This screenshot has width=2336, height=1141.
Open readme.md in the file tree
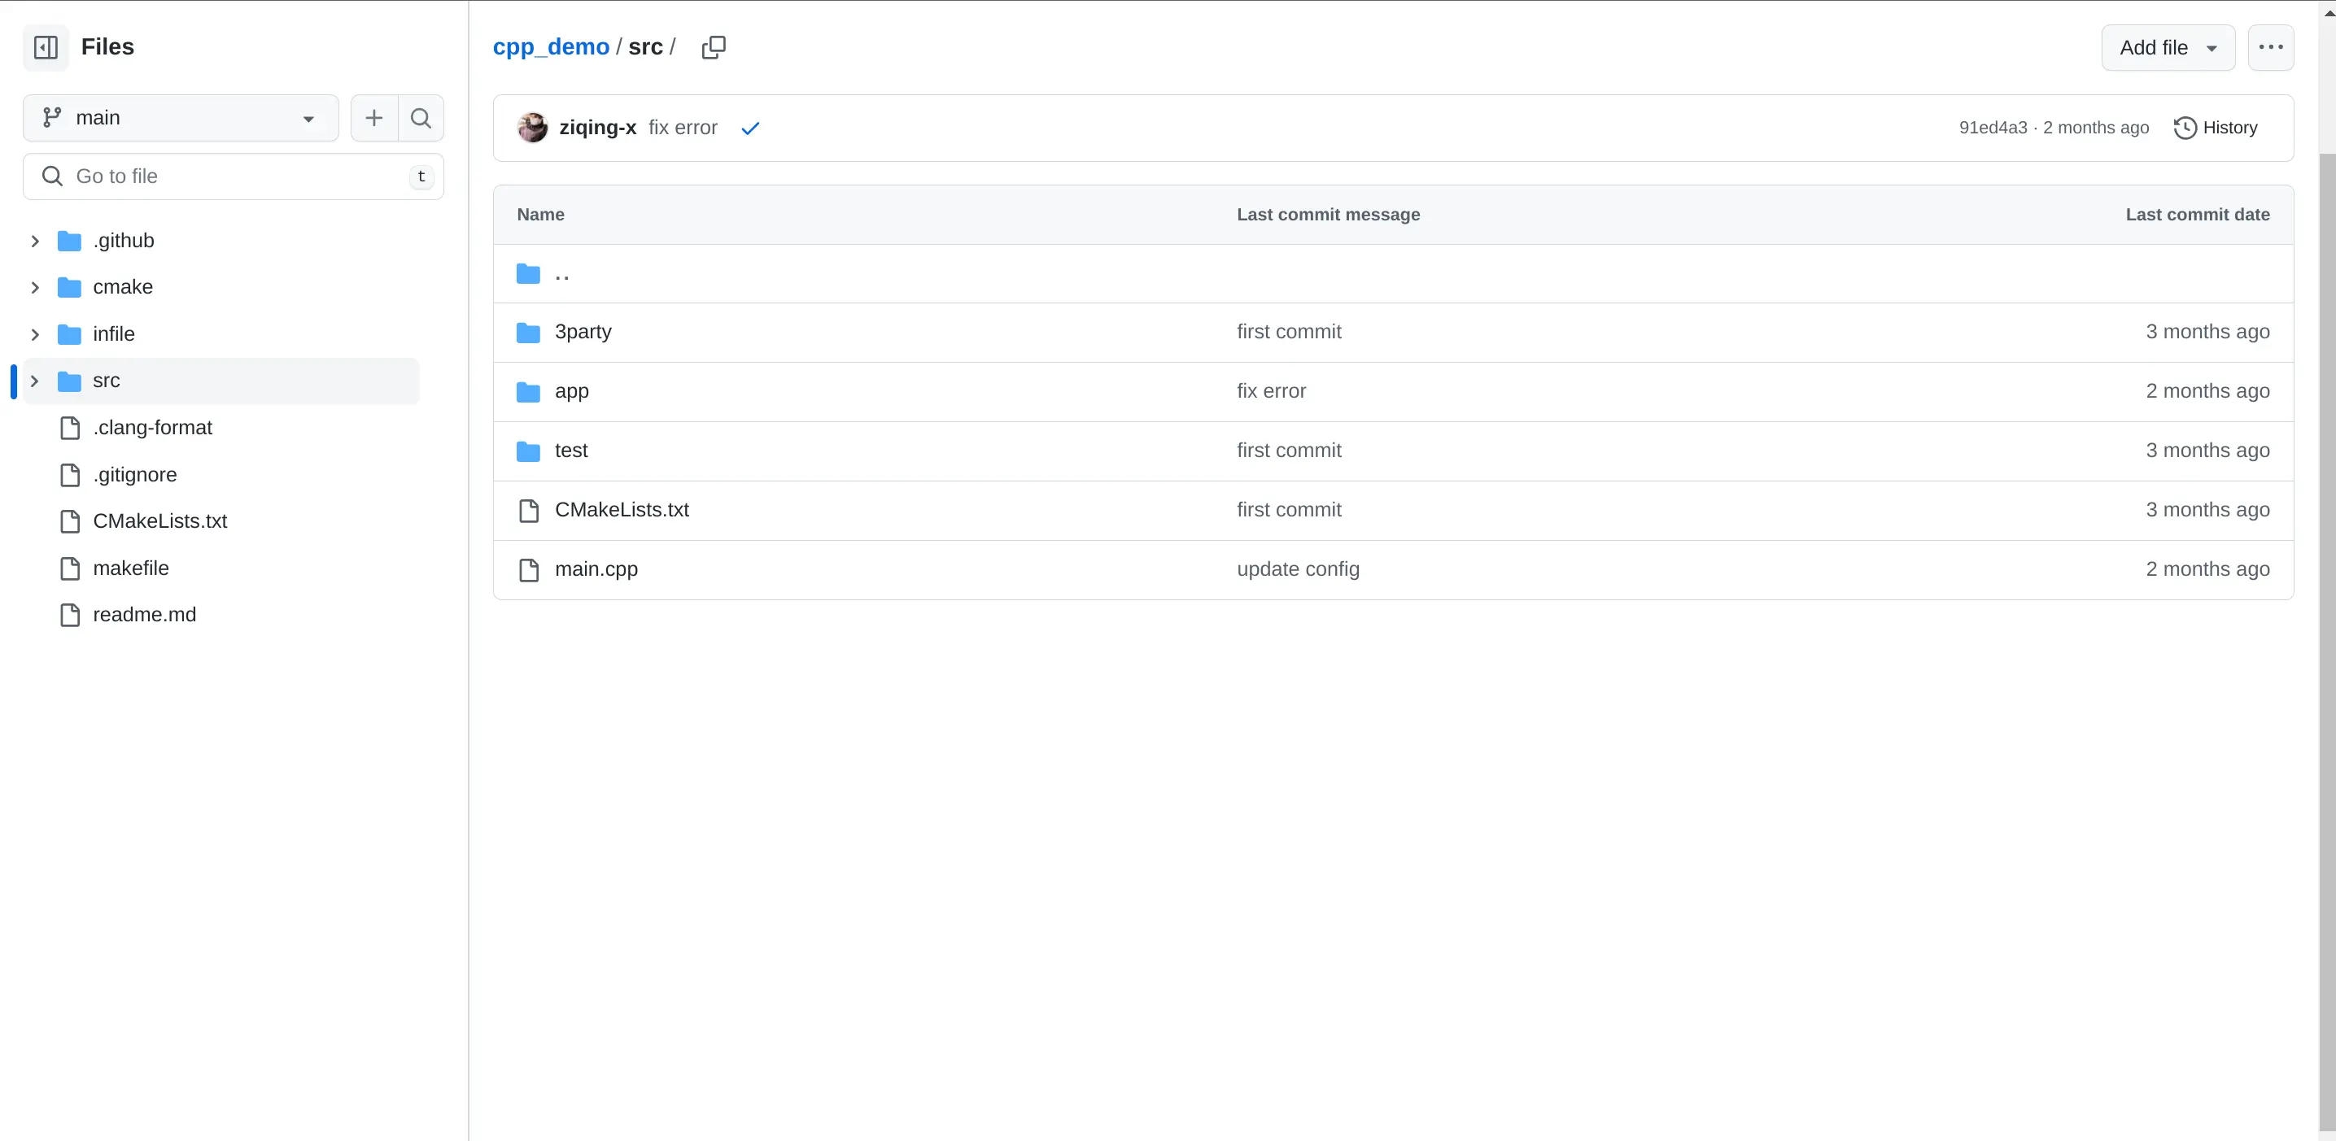click(144, 615)
